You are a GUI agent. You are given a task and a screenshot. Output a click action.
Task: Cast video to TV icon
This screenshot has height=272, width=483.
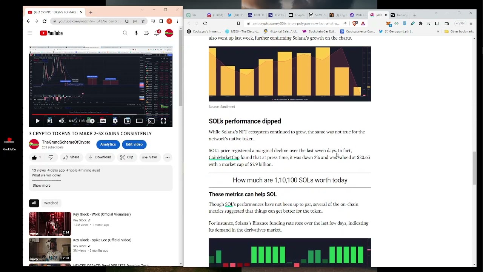point(151,121)
